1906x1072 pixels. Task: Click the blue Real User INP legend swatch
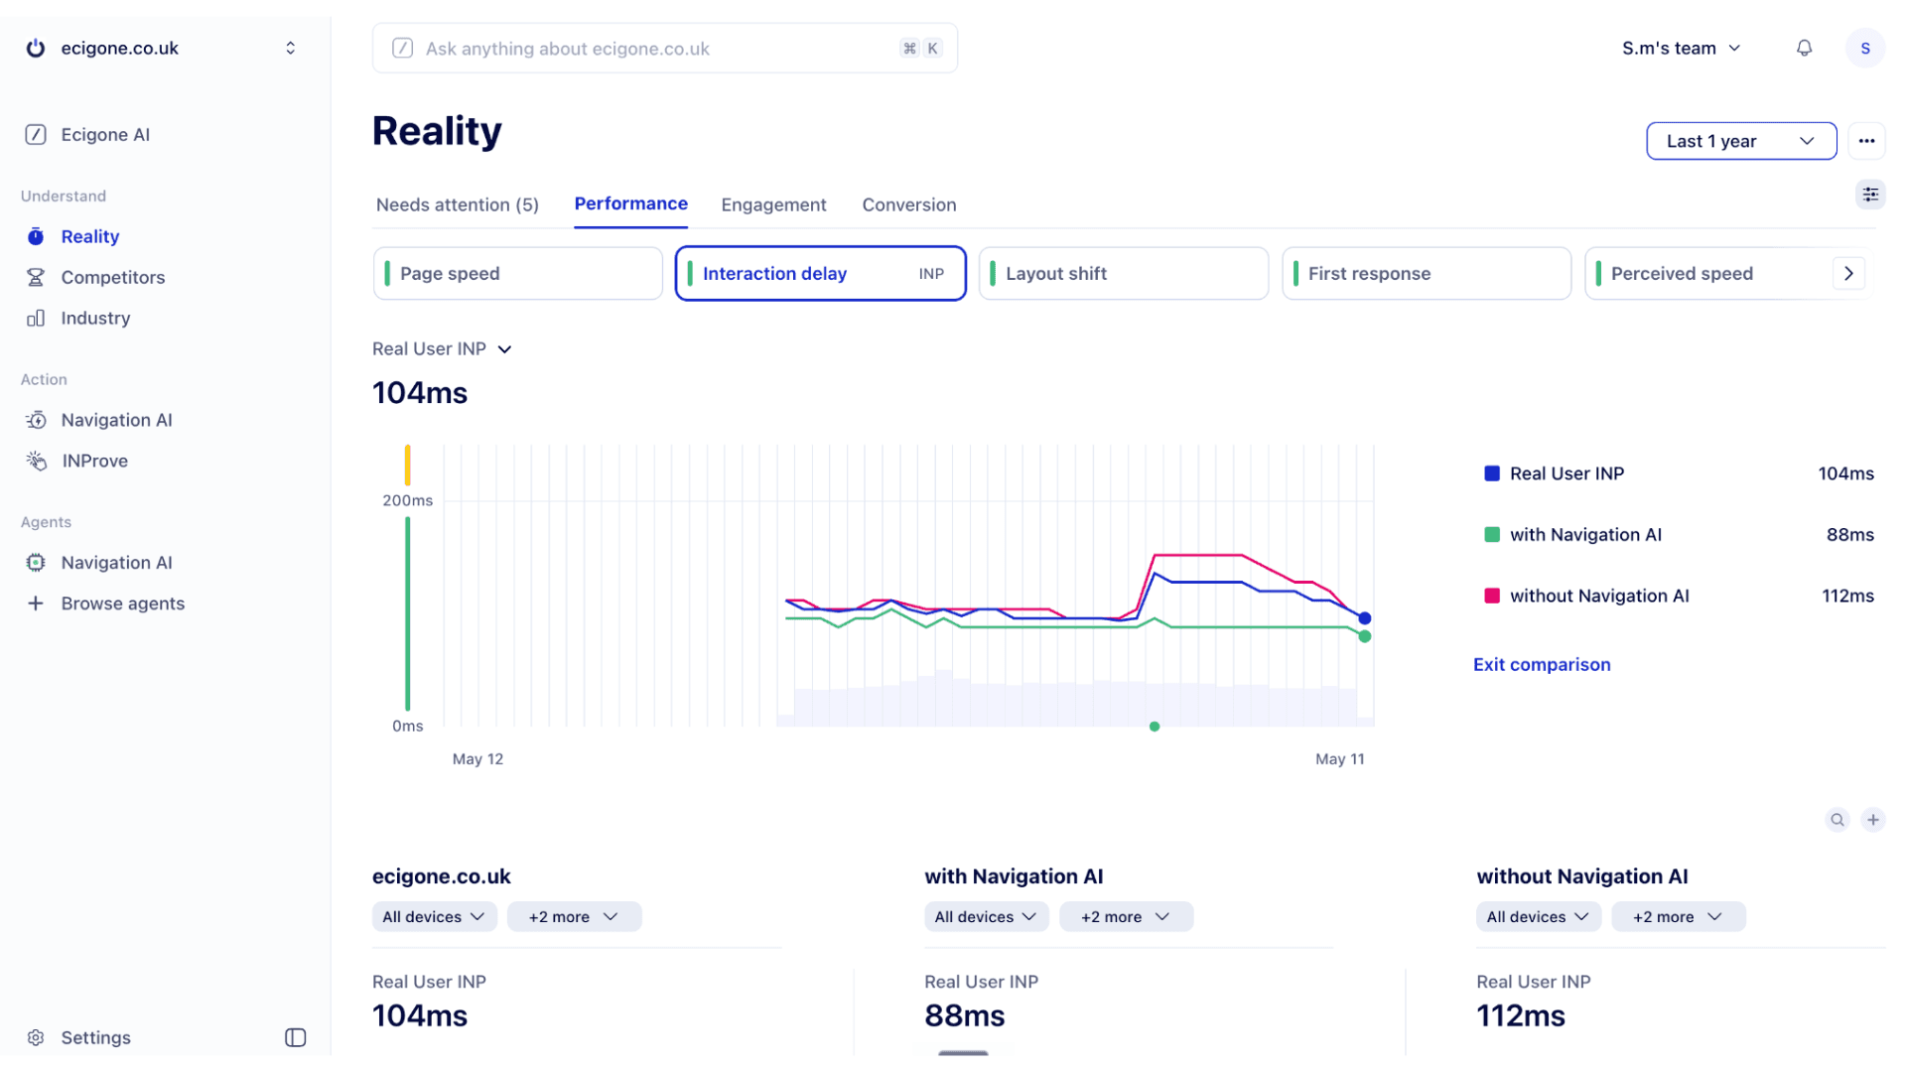[1491, 473]
